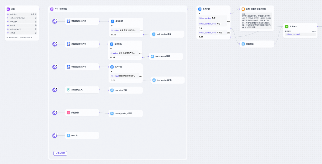The width and height of the screenshot is (322, 164).
Task: Click the 'test_content_input 为空' condition
Action: tap(213, 24)
